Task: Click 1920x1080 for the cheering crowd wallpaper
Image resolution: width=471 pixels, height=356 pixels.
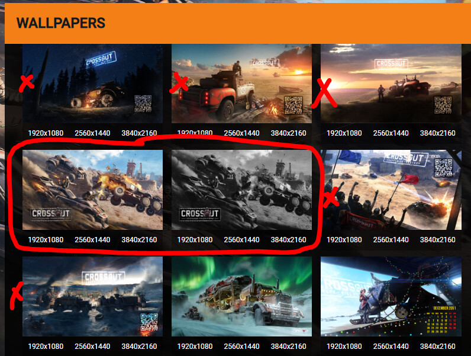Action: [x=344, y=240]
